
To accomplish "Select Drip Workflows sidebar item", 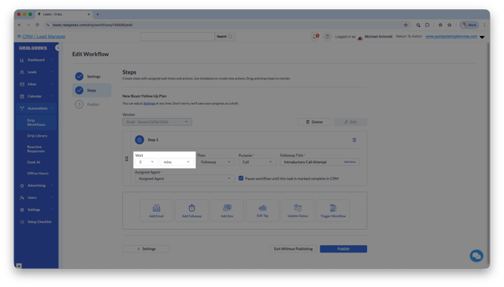I will (36, 122).
